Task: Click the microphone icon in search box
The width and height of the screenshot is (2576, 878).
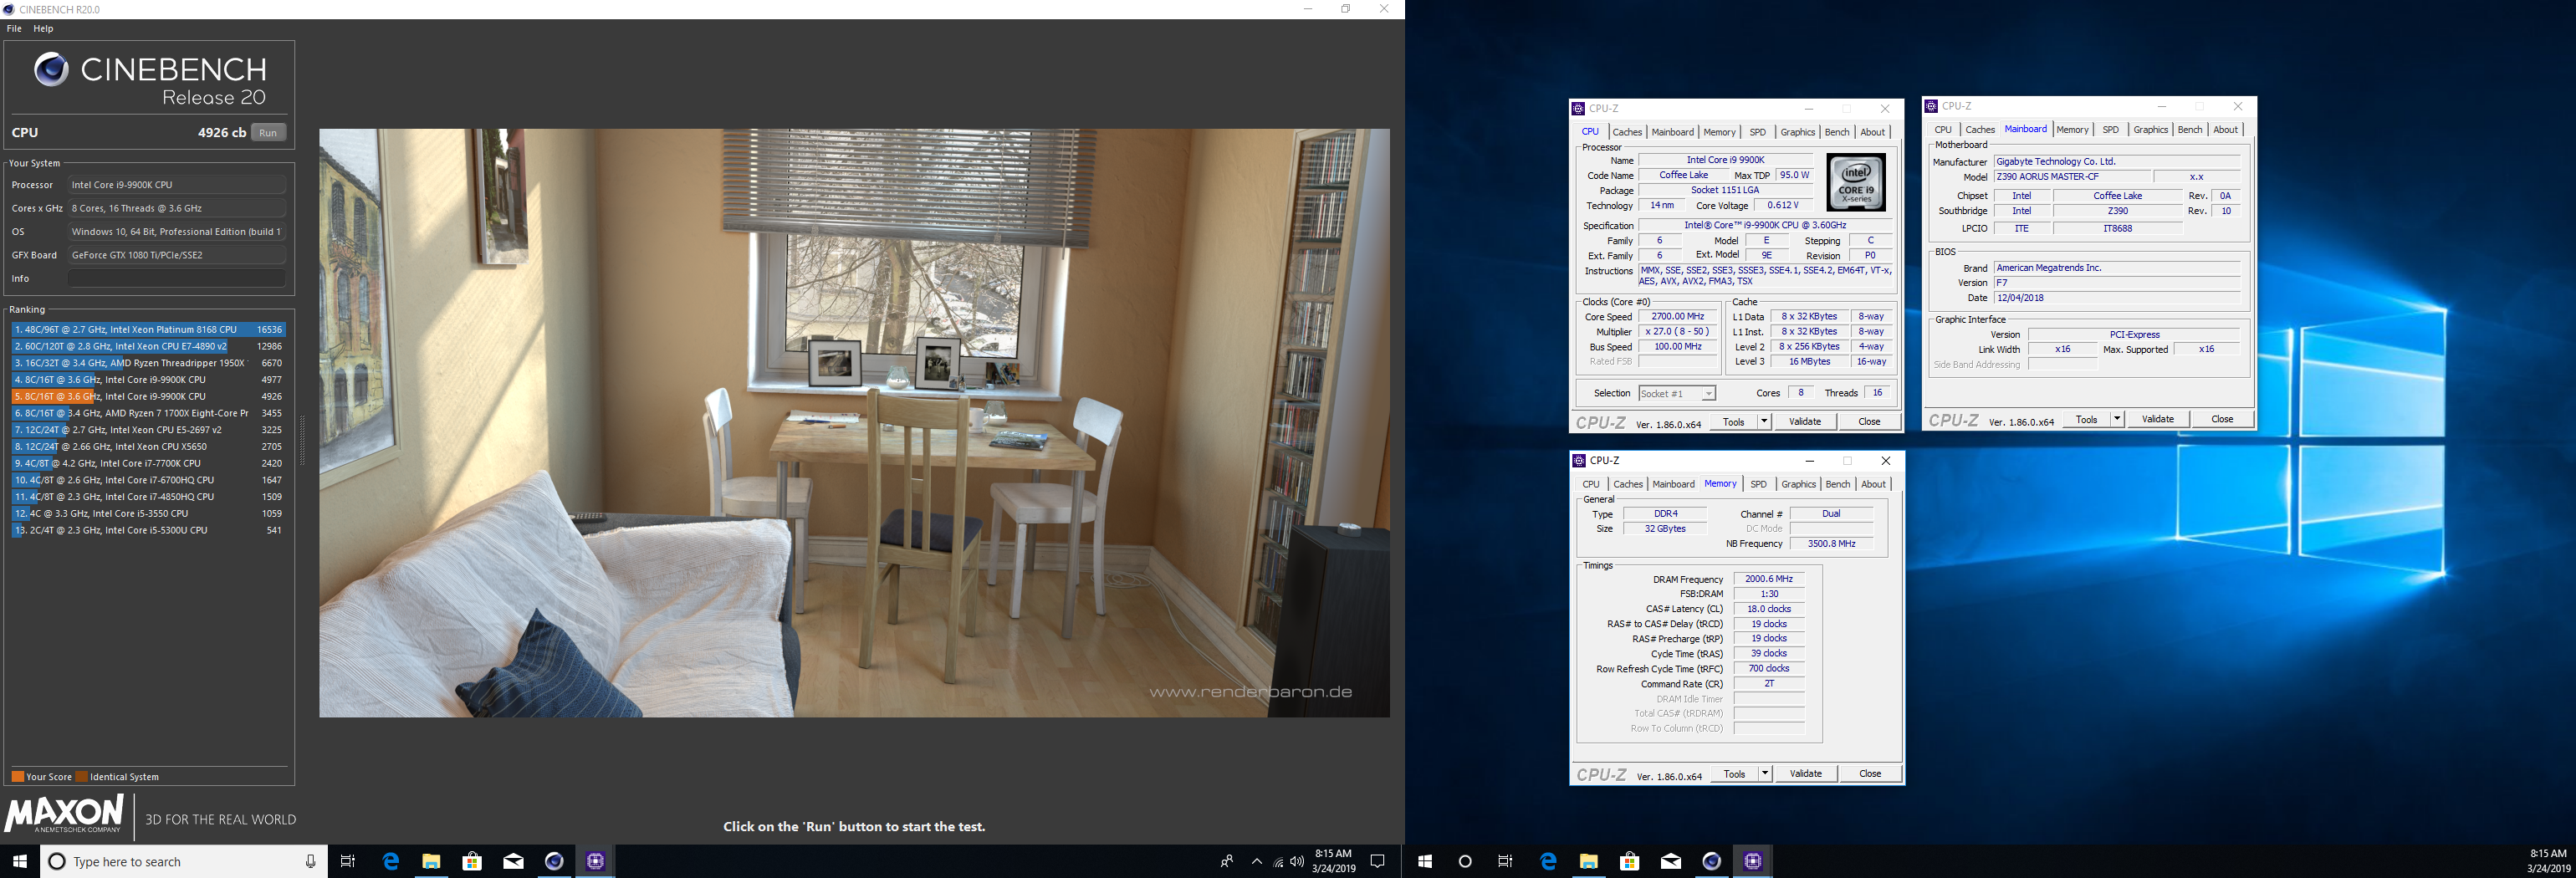Action: 310,861
